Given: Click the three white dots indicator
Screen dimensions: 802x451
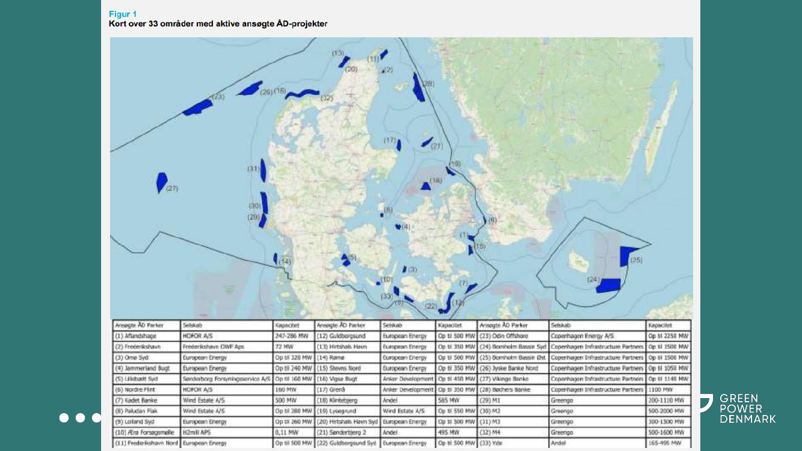Looking at the screenshot, I should pos(80,417).
